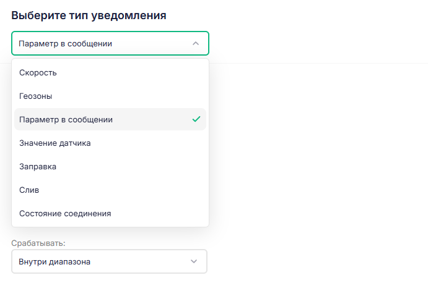Open the Внутри диапазона dropdown
Viewport: 428px width, 304px height.
109,261
